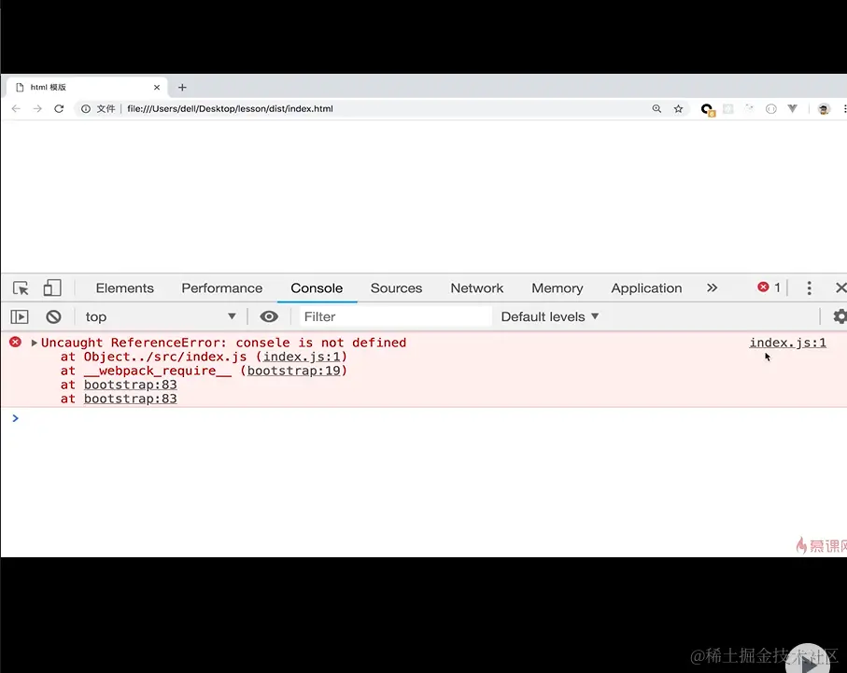Expand more DevTools tabs chevron
The height and width of the screenshot is (673, 847).
point(712,287)
